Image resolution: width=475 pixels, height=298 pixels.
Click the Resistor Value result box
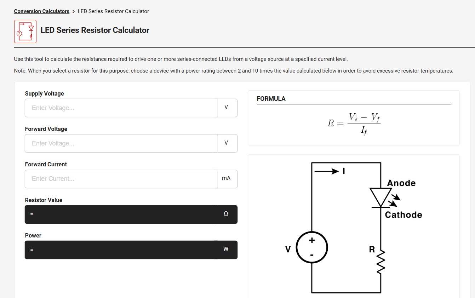131,214
